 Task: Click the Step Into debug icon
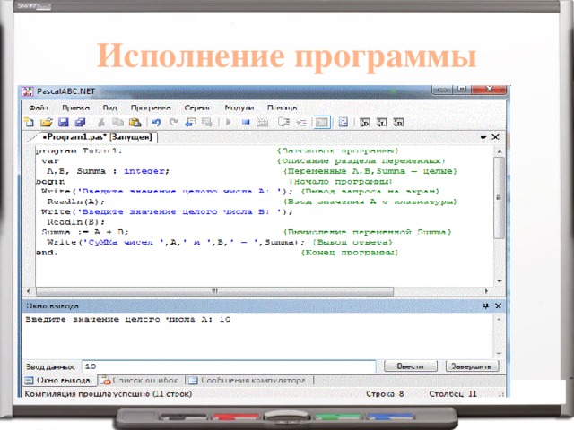click(301, 122)
